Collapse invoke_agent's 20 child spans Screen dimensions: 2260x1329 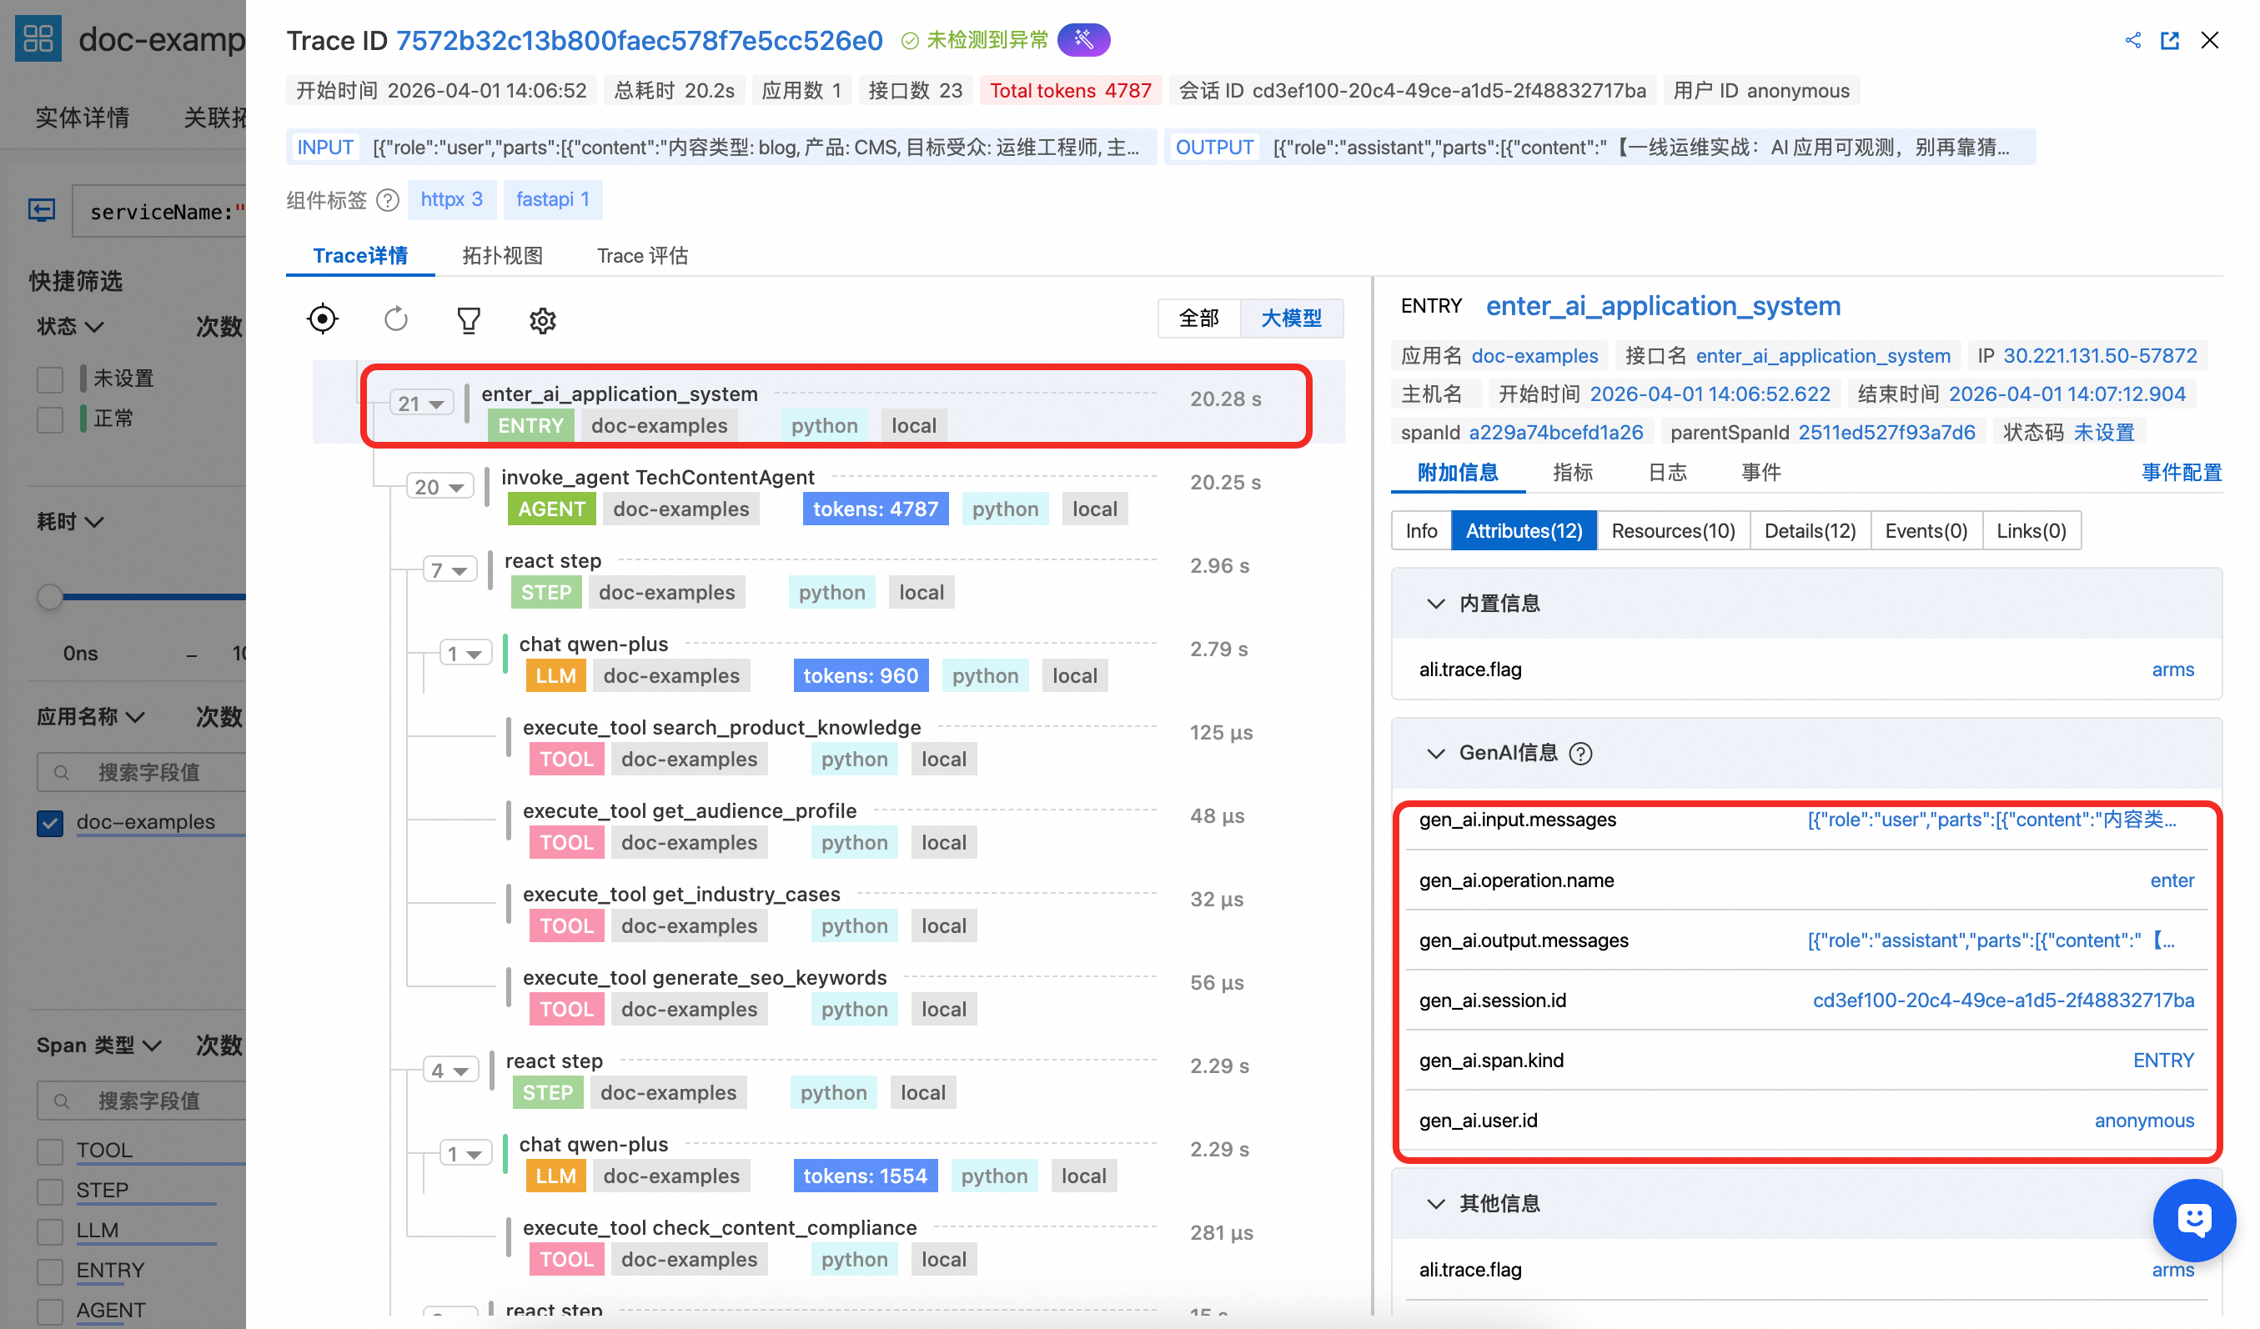pyautogui.click(x=439, y=487)
